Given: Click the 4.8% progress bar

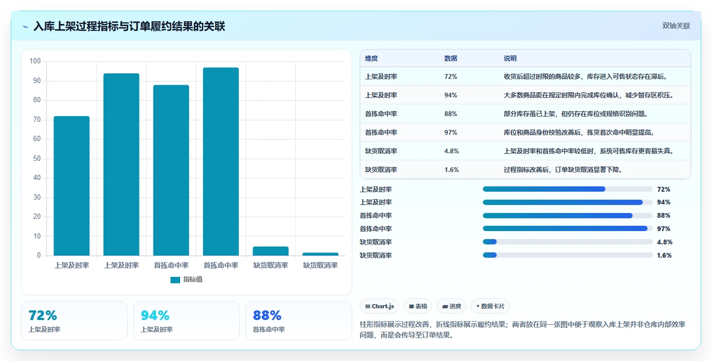Looking at the screenshot, I should [x=568, y=242].
